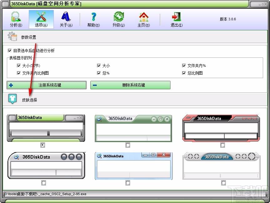The height and width of the screenshot is (203, 270).
Task: Click the 皮肤选择 t-shirt icon
Action: [13, 99]
